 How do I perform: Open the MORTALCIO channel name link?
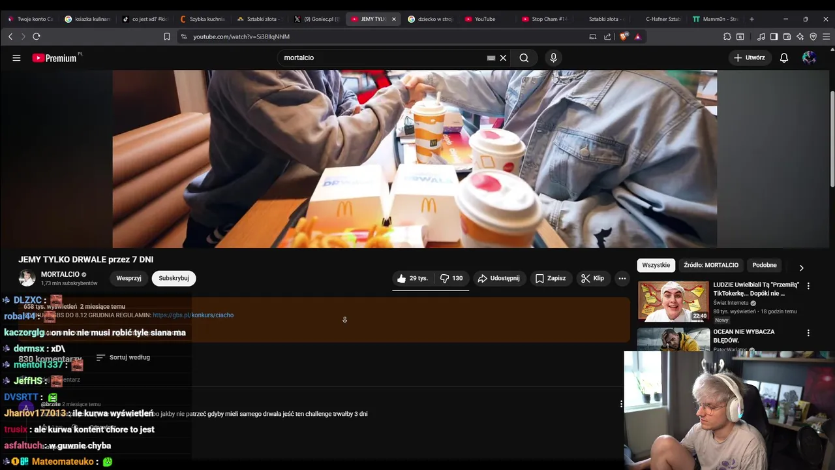click(60, 274)
